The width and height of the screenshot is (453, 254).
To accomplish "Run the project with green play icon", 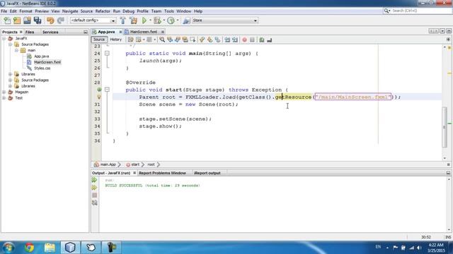I will click(144, 20).
